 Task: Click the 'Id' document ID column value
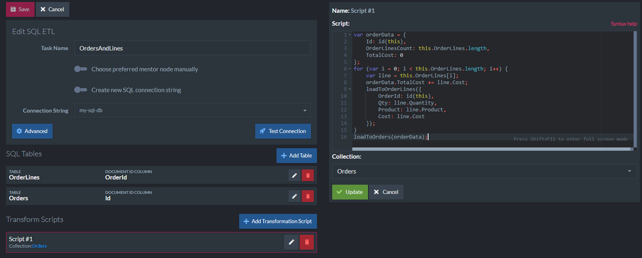coord(108,198)
